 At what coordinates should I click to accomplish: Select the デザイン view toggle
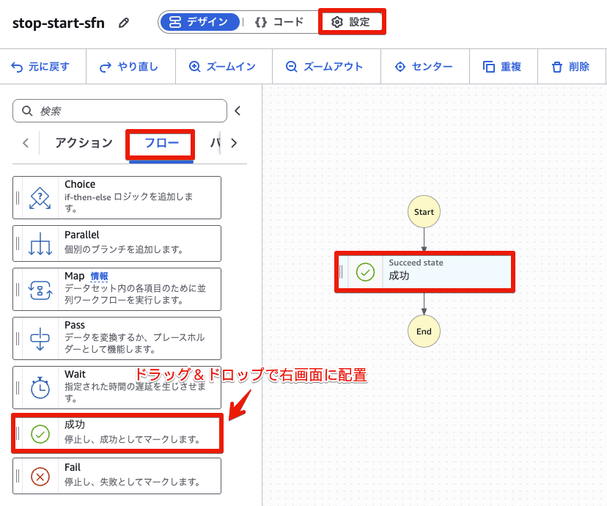200,22
